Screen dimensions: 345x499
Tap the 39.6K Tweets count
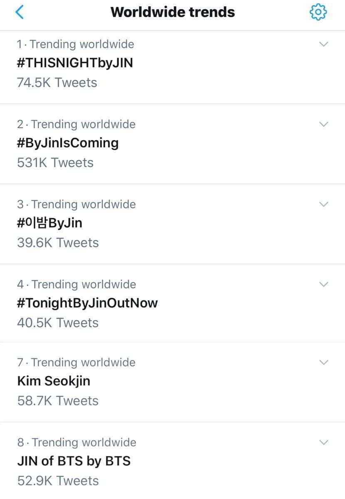(58, 242)
